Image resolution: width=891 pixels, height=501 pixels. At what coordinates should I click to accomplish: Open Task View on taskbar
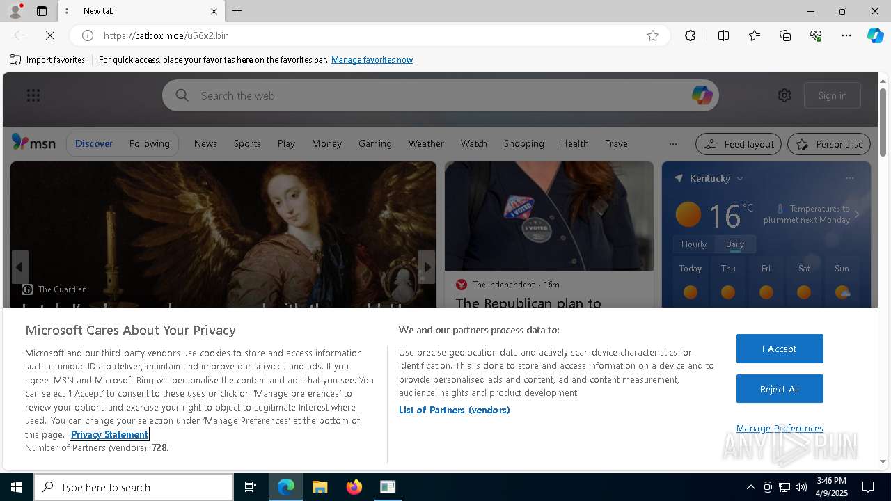coord(251,487)
